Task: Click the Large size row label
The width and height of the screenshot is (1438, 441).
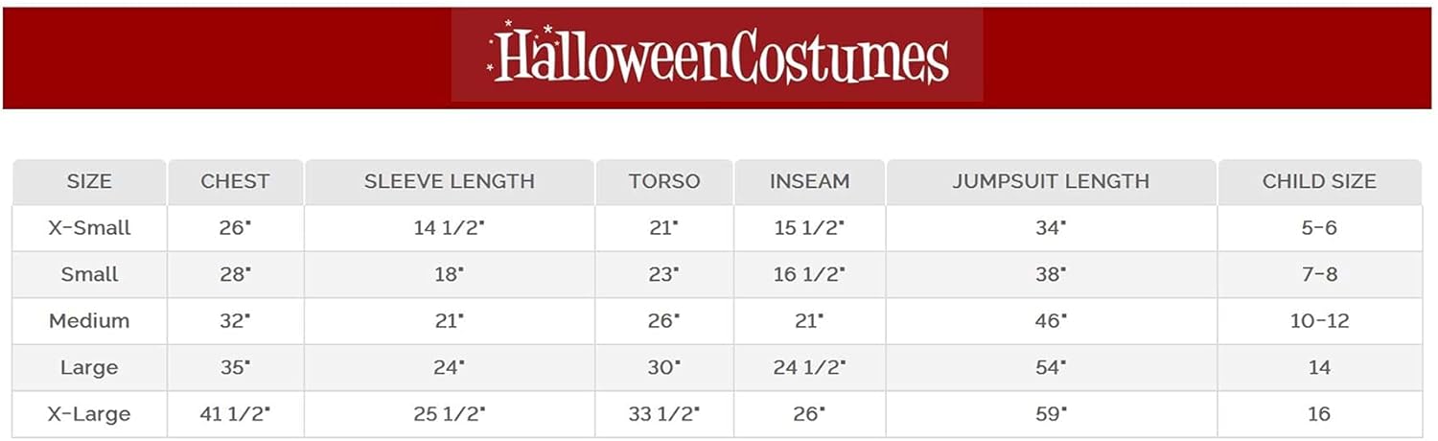Action: coord(89,367)
